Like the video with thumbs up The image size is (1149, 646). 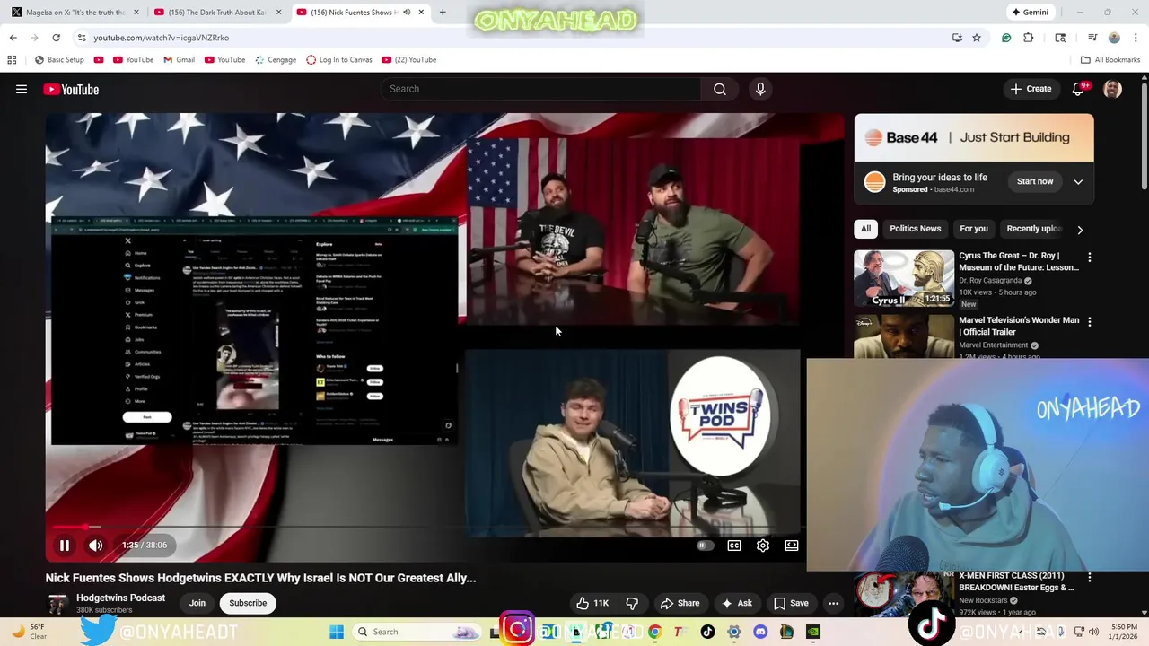pyautogui.click(x=592, y=603)
